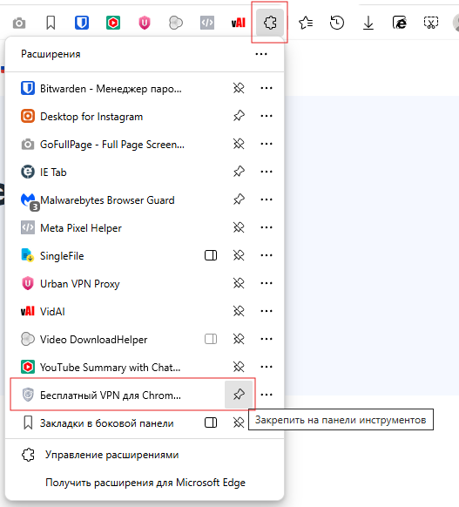Open more actions for SingleFile

[x=267, y=255]
